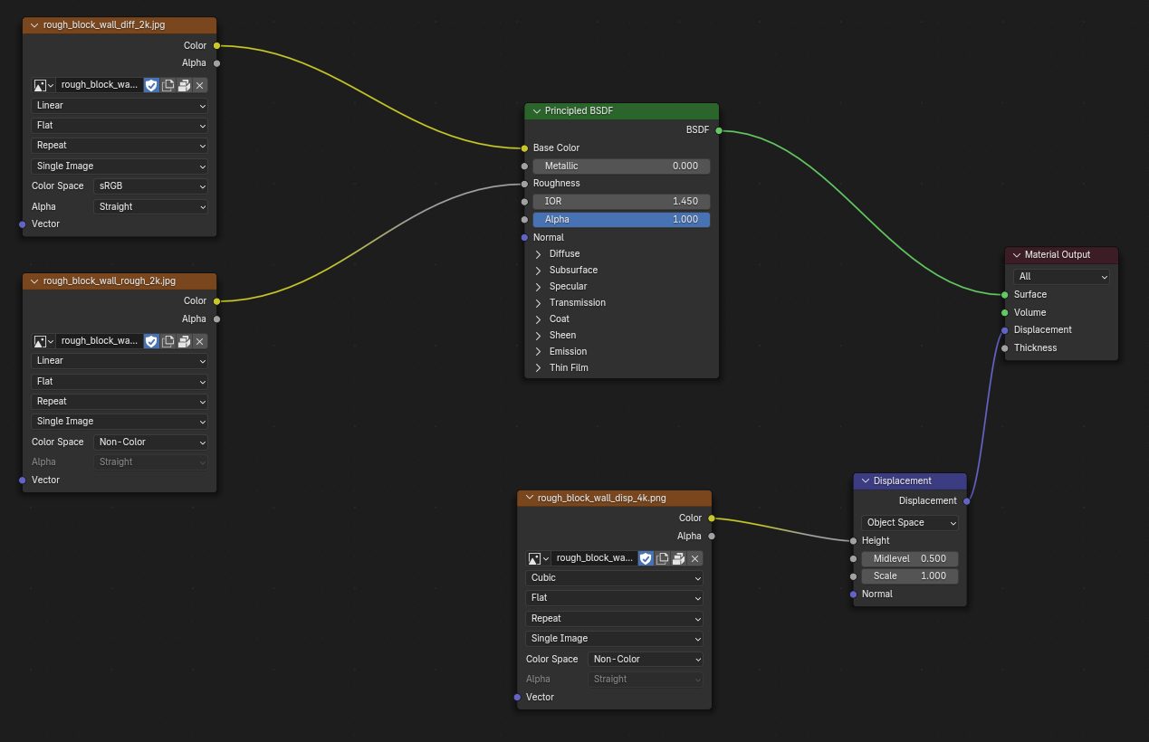This screenshot has width=1149, height=742.
Task: Toggle fake user shield on diffuse texture node
Action: pyautogui.click(x=151, y=85)
